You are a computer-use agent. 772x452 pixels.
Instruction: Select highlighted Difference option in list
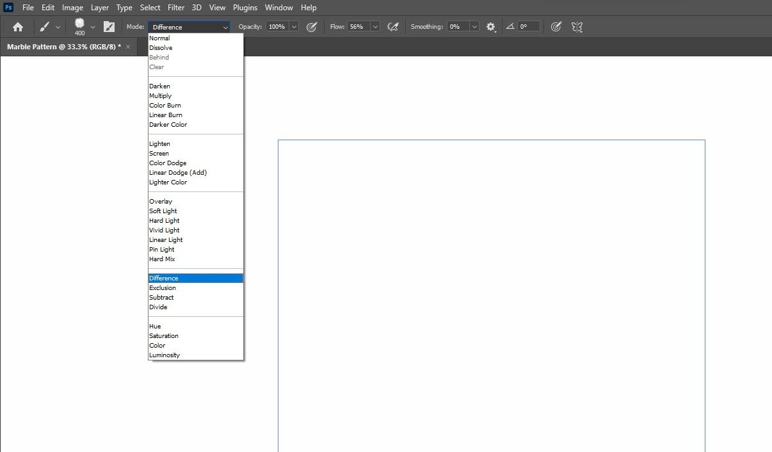[x=196, y=278]
